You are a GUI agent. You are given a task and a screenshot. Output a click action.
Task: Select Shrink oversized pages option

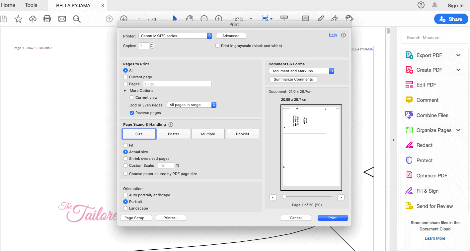125,158
